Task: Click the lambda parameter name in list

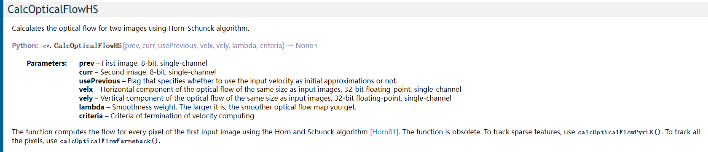Action: coord(91,107)
